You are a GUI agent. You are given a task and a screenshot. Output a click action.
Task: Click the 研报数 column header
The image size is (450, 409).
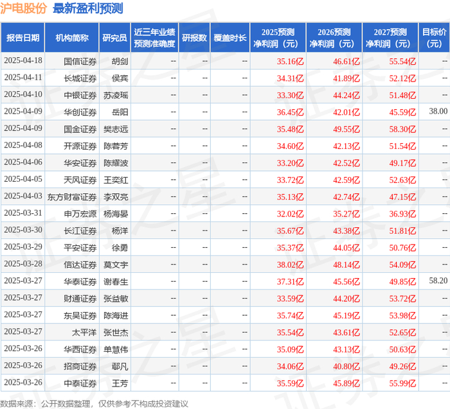point(194,38)
